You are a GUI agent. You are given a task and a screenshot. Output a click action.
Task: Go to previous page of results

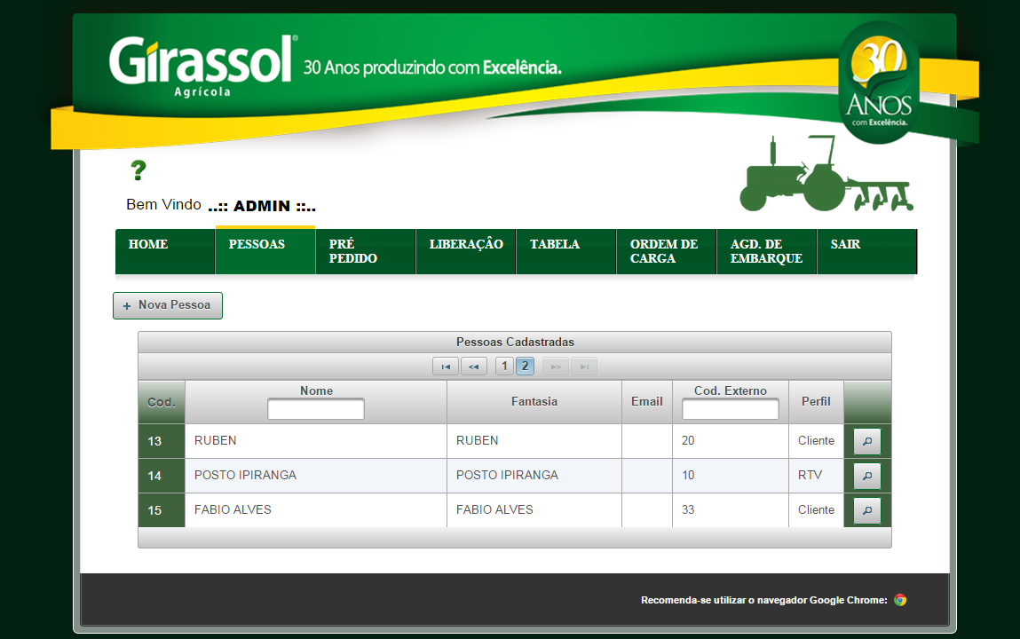coord(474,367)
